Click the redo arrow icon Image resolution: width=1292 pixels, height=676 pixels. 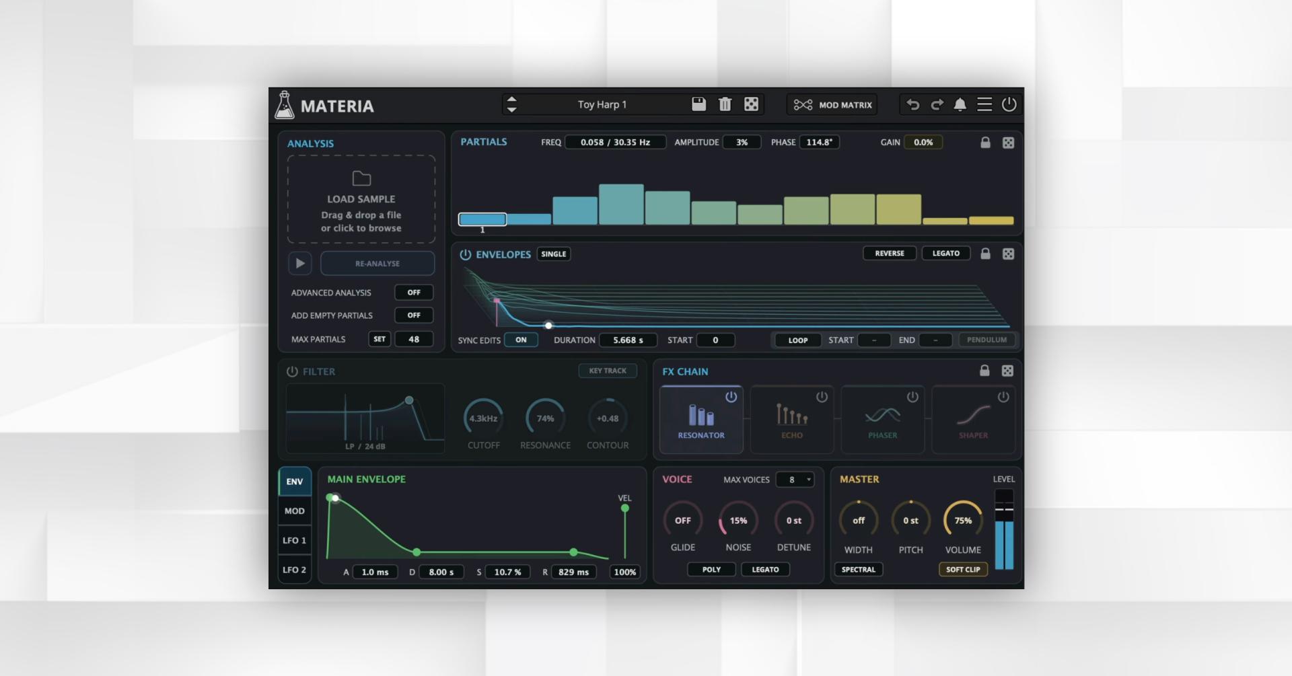tap(937, 104)
